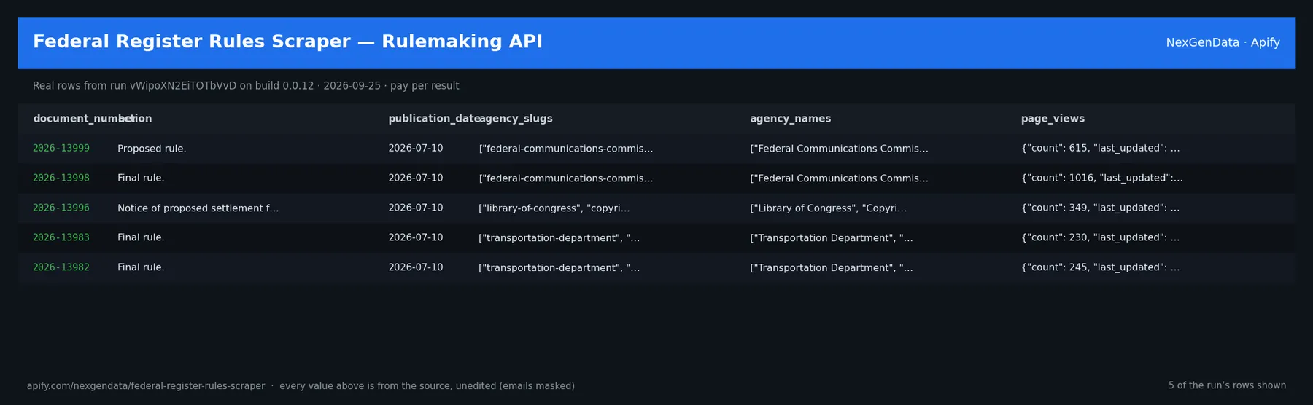Open document number 2026-13996

[61, 208]
